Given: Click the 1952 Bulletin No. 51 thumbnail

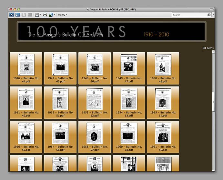Looking at the screenshot, I should click(60, 99).
